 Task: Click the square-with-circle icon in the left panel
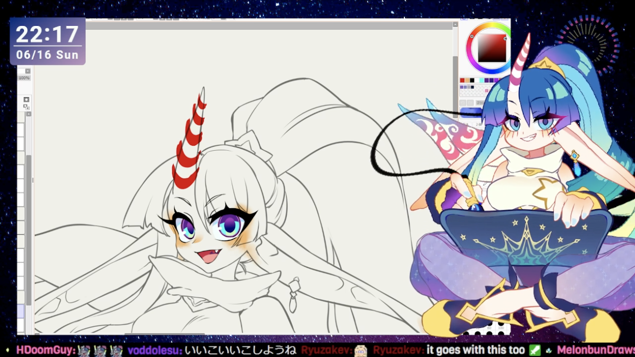tap(26, 100)
